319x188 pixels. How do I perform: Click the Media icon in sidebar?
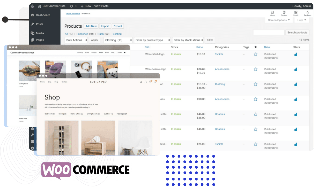(33, 33)
